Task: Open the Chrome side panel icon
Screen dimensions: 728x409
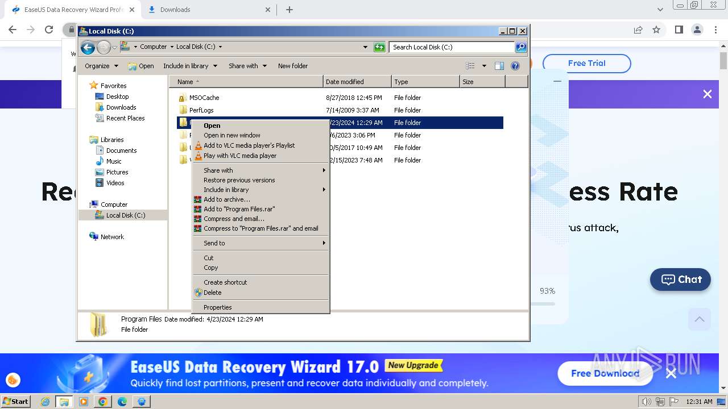Action: pyautogui.click(x=679, y=30)
